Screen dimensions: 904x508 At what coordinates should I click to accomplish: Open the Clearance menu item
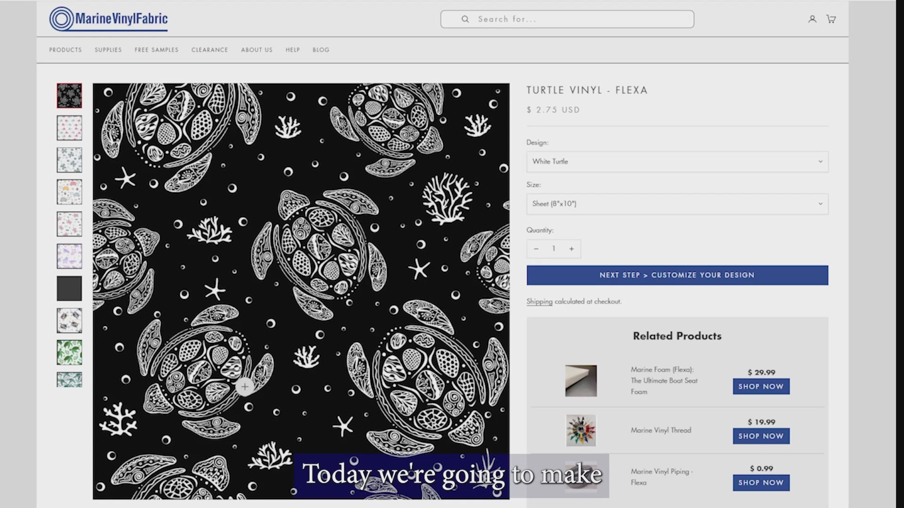pos(210,50)
